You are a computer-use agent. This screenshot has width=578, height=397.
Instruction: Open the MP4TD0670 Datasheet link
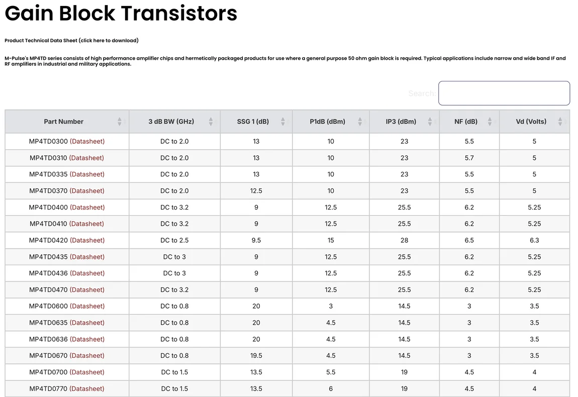pyautogui.click(x=87, y=356)
